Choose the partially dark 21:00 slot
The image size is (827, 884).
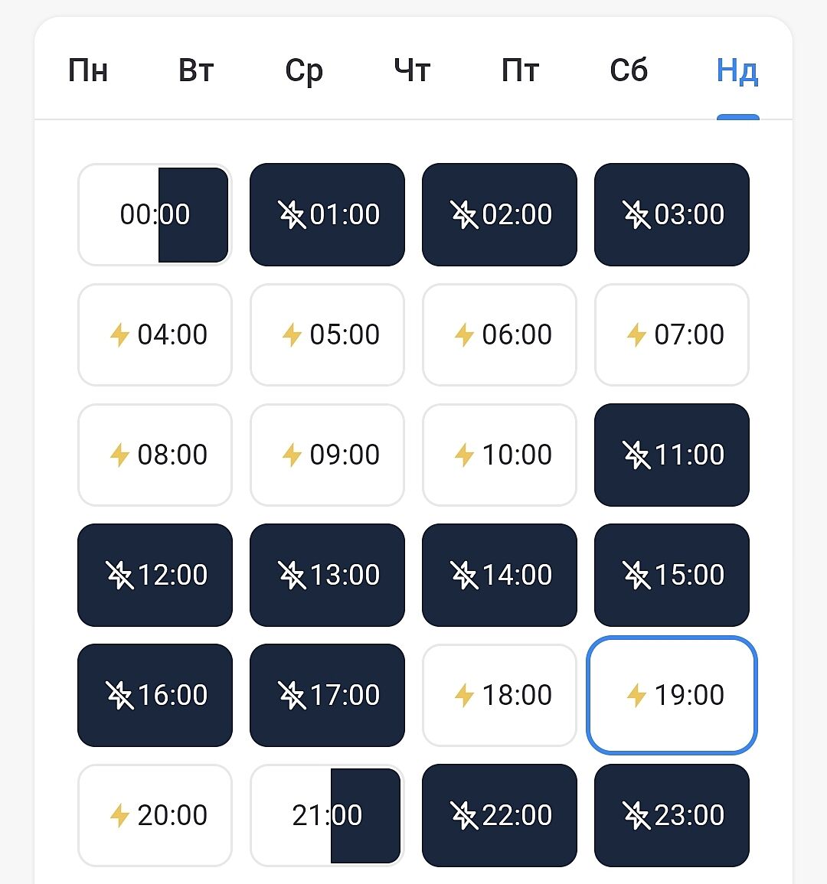[327, 815]
